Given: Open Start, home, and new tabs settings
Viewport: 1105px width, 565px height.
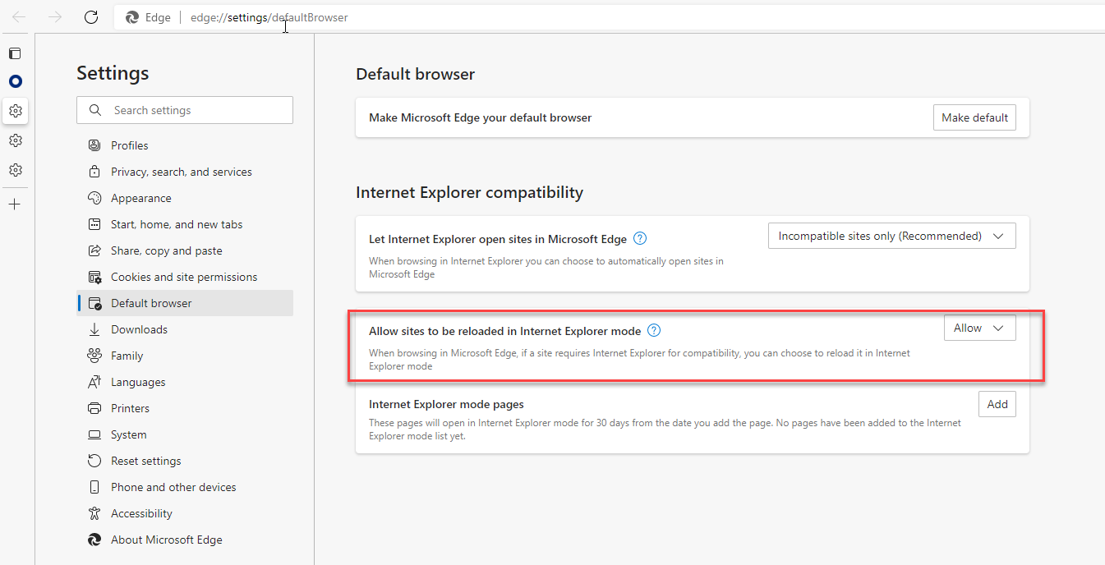Looking at the screenshot, I should [x=185, y=224].
